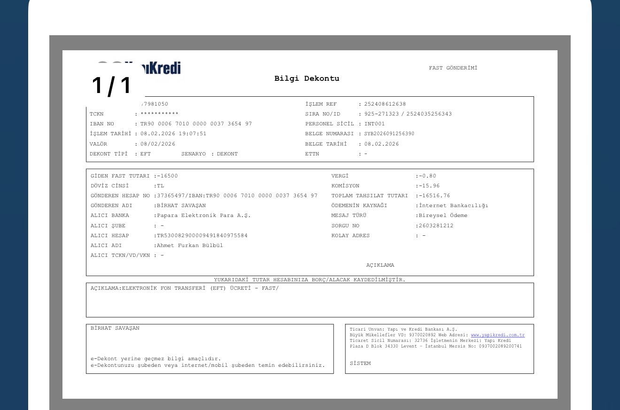The width and height of the screenshot is (620, 410).
Task: Select Büyük Mükellefler VD number "9370020892"
Action: coord(423,335)
